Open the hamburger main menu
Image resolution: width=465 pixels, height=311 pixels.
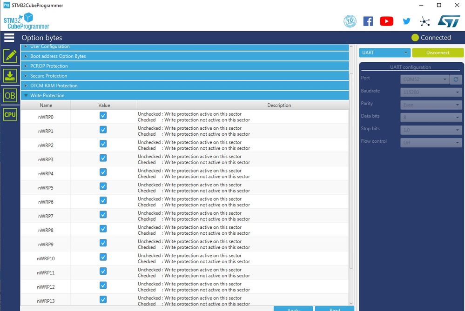point(9,38)
